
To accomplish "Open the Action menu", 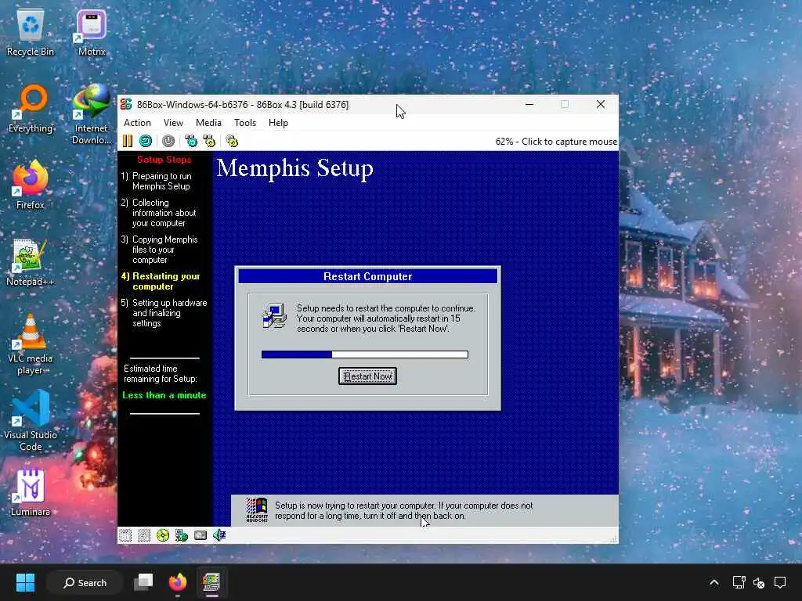I will click(x=137, y=123).
